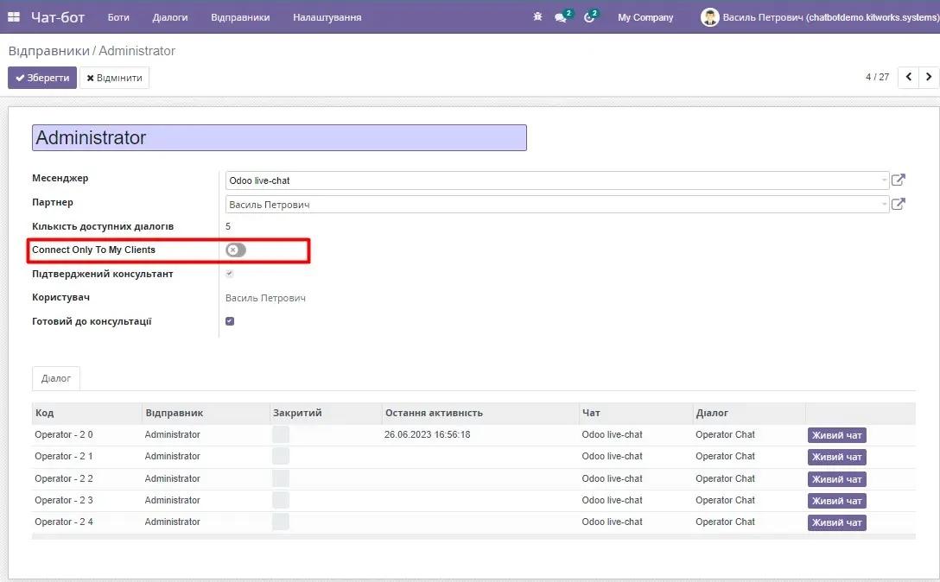Viewport: 940px width, 582px height.
Task: Go to next record arrow
Action: (929, 77)
